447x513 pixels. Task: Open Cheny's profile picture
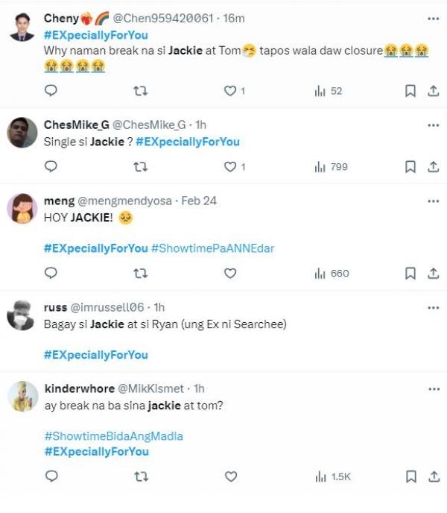pyautogui.click(x=22, y=27)
